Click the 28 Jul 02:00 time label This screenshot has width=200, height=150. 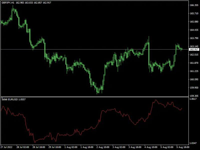[x=23, y=147]
